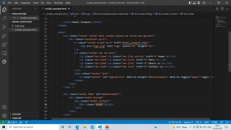The image size is (231, 130).
Task: Open Task View from taskbar
Action: (x=70, y=127)
